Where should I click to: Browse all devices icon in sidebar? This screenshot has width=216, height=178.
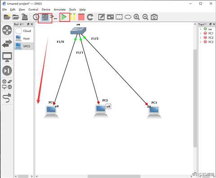click(7, 84)
